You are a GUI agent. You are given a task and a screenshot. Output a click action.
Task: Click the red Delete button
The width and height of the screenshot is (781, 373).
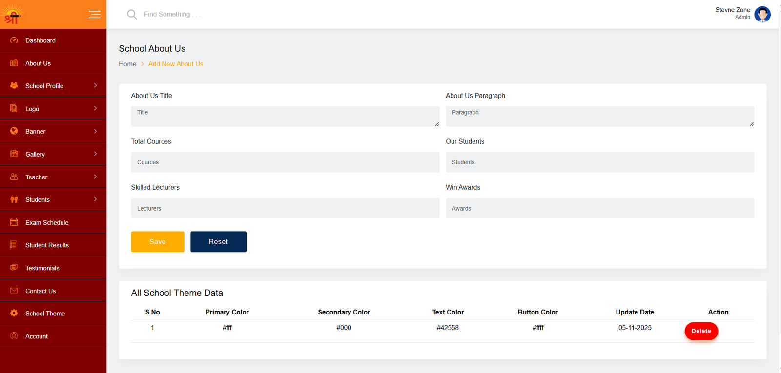pos(701,331)
